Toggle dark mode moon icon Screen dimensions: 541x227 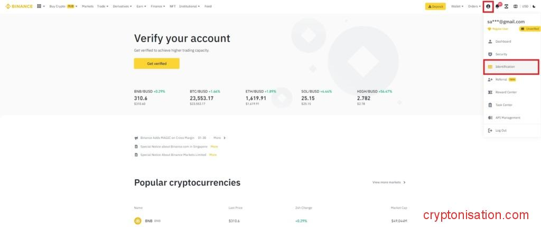(534, 6)
